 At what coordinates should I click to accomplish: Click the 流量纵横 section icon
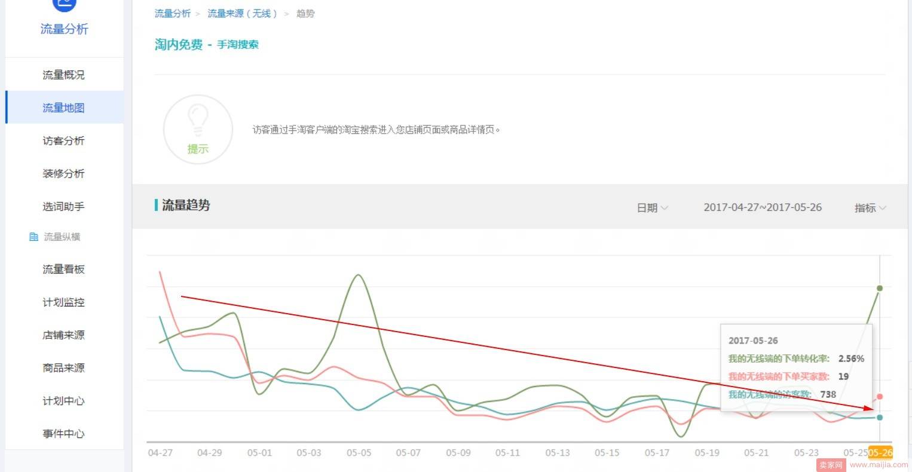pos(34,237)
